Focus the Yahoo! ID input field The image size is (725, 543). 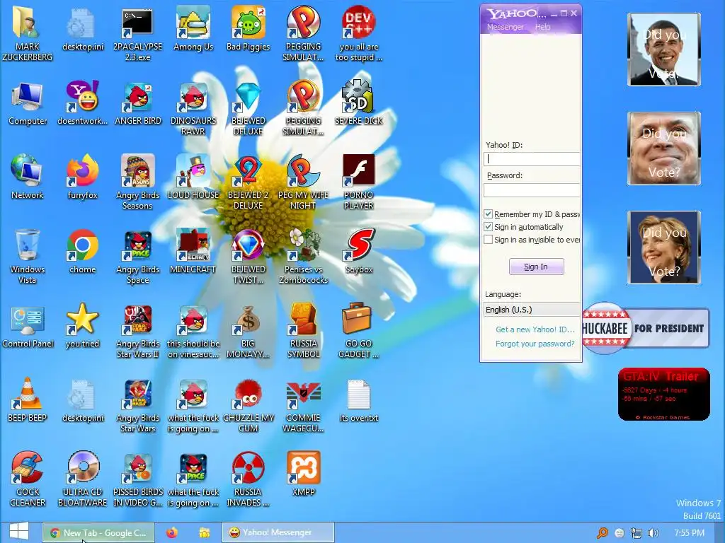tap(532, 159)
